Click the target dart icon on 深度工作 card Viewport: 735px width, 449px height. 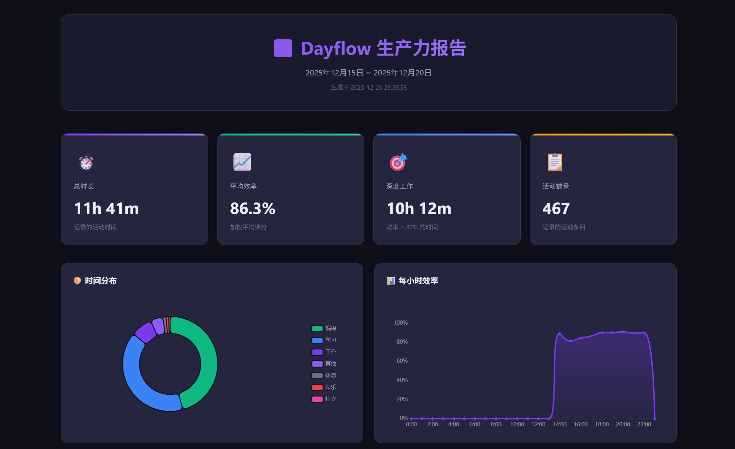[398, 162]
